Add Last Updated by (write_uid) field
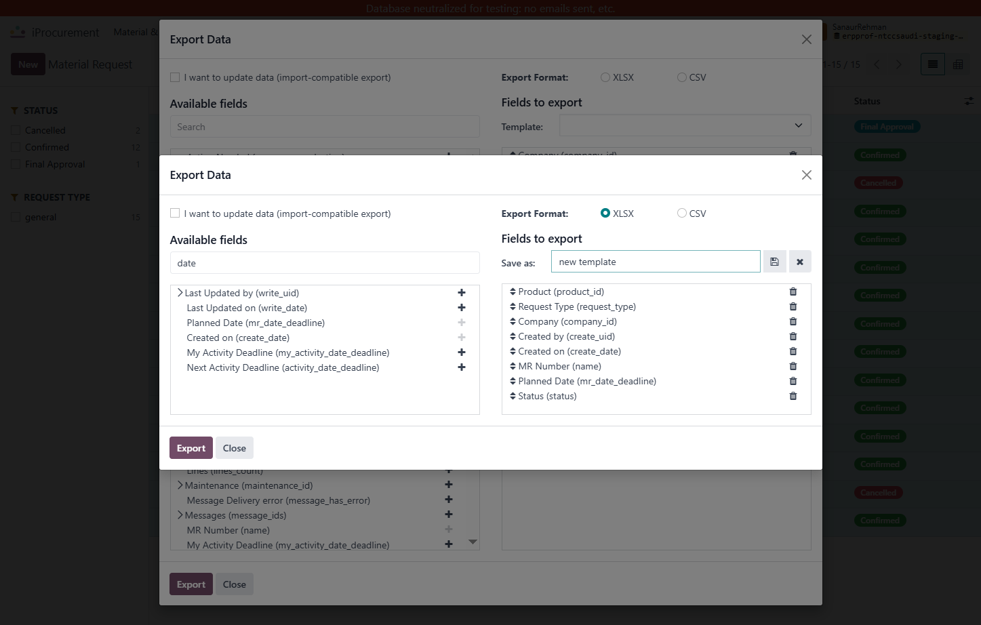 [462, 293]
